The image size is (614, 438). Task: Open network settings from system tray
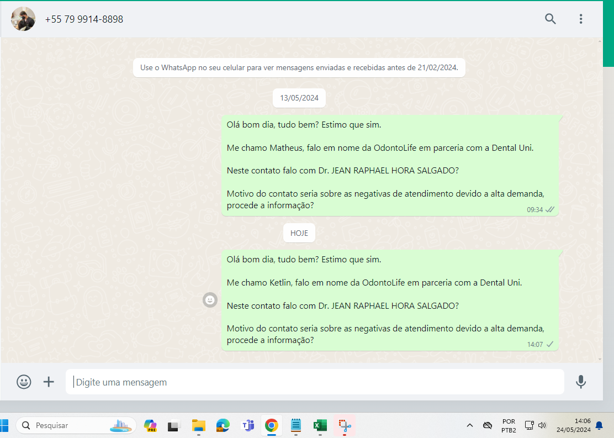530,425
